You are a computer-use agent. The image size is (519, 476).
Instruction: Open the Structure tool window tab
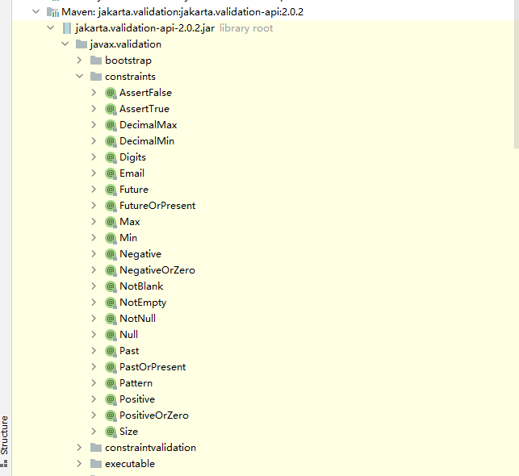coord(4,441)
